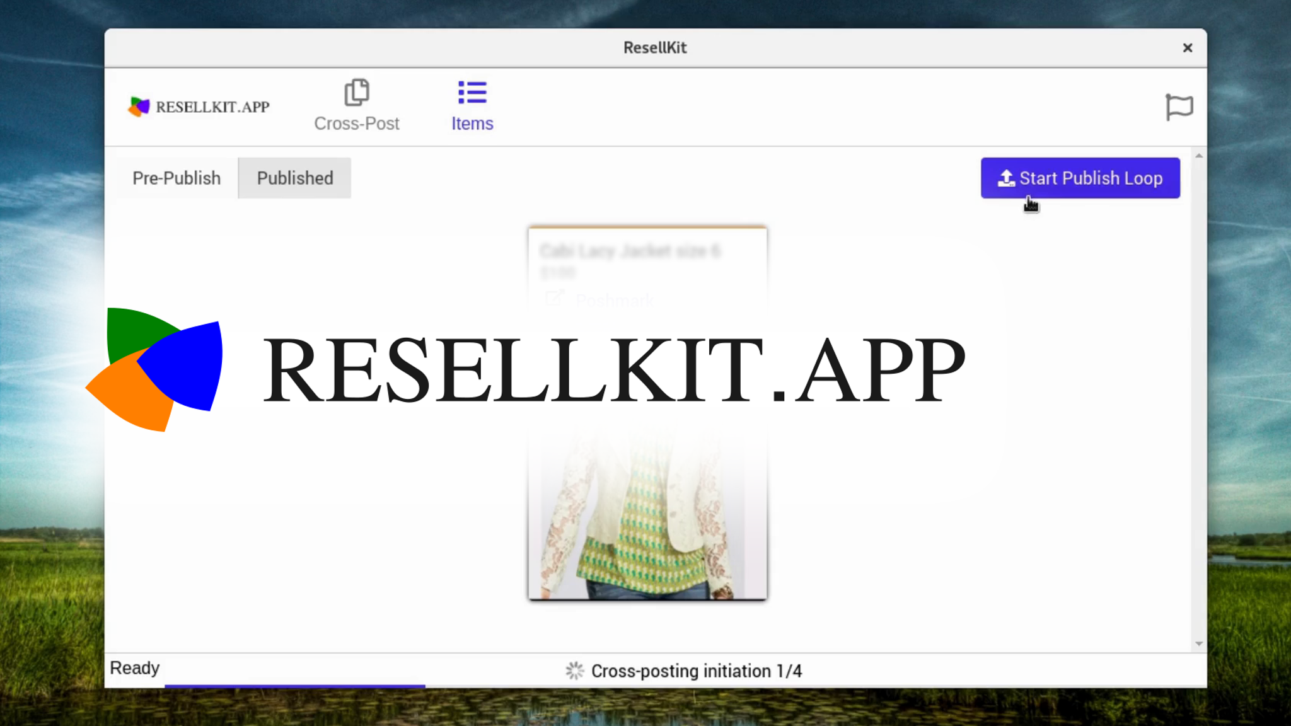Click the spinner icon next to cross-posting status
Image resolution: width=1291 pixels, height=726 pixels.
(574, 671)
